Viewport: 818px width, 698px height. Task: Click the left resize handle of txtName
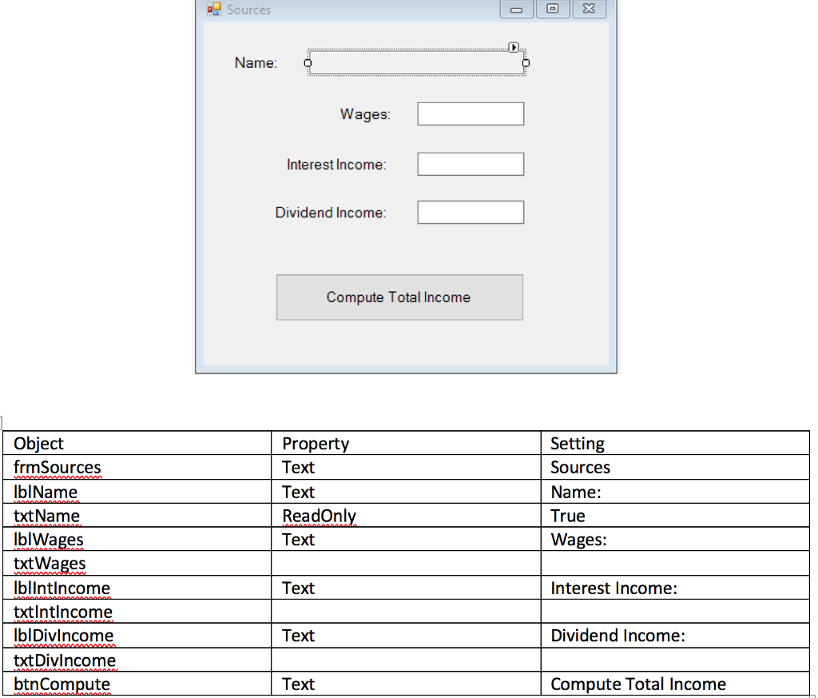(x=307, y=62)
